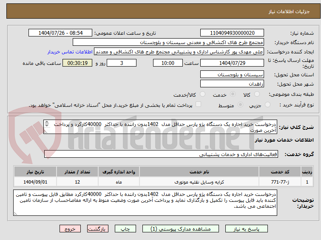Viewport: 321px width, 240px height.
Task: Select the کالا/خدمت radio button
Action: click(202, 94)
